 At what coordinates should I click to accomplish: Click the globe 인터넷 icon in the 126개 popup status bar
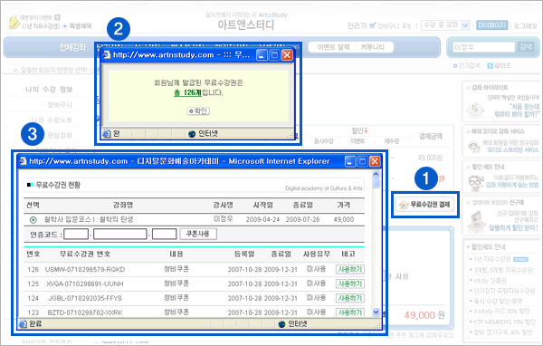coord(192,134)
